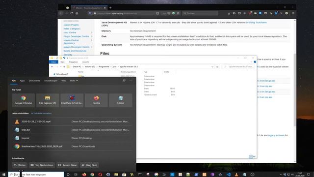Expand the Mehr dropdown in search panel
This screenshot has width=314, height=177.
[74, 81]
